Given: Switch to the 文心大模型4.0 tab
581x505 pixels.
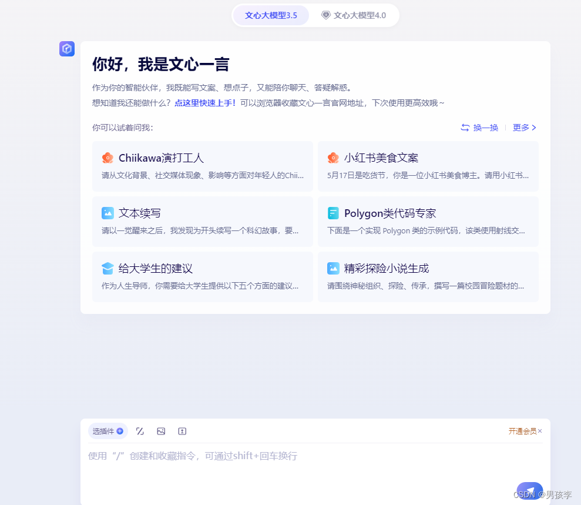Looking at the screenshot, I should tap(354, 15).
